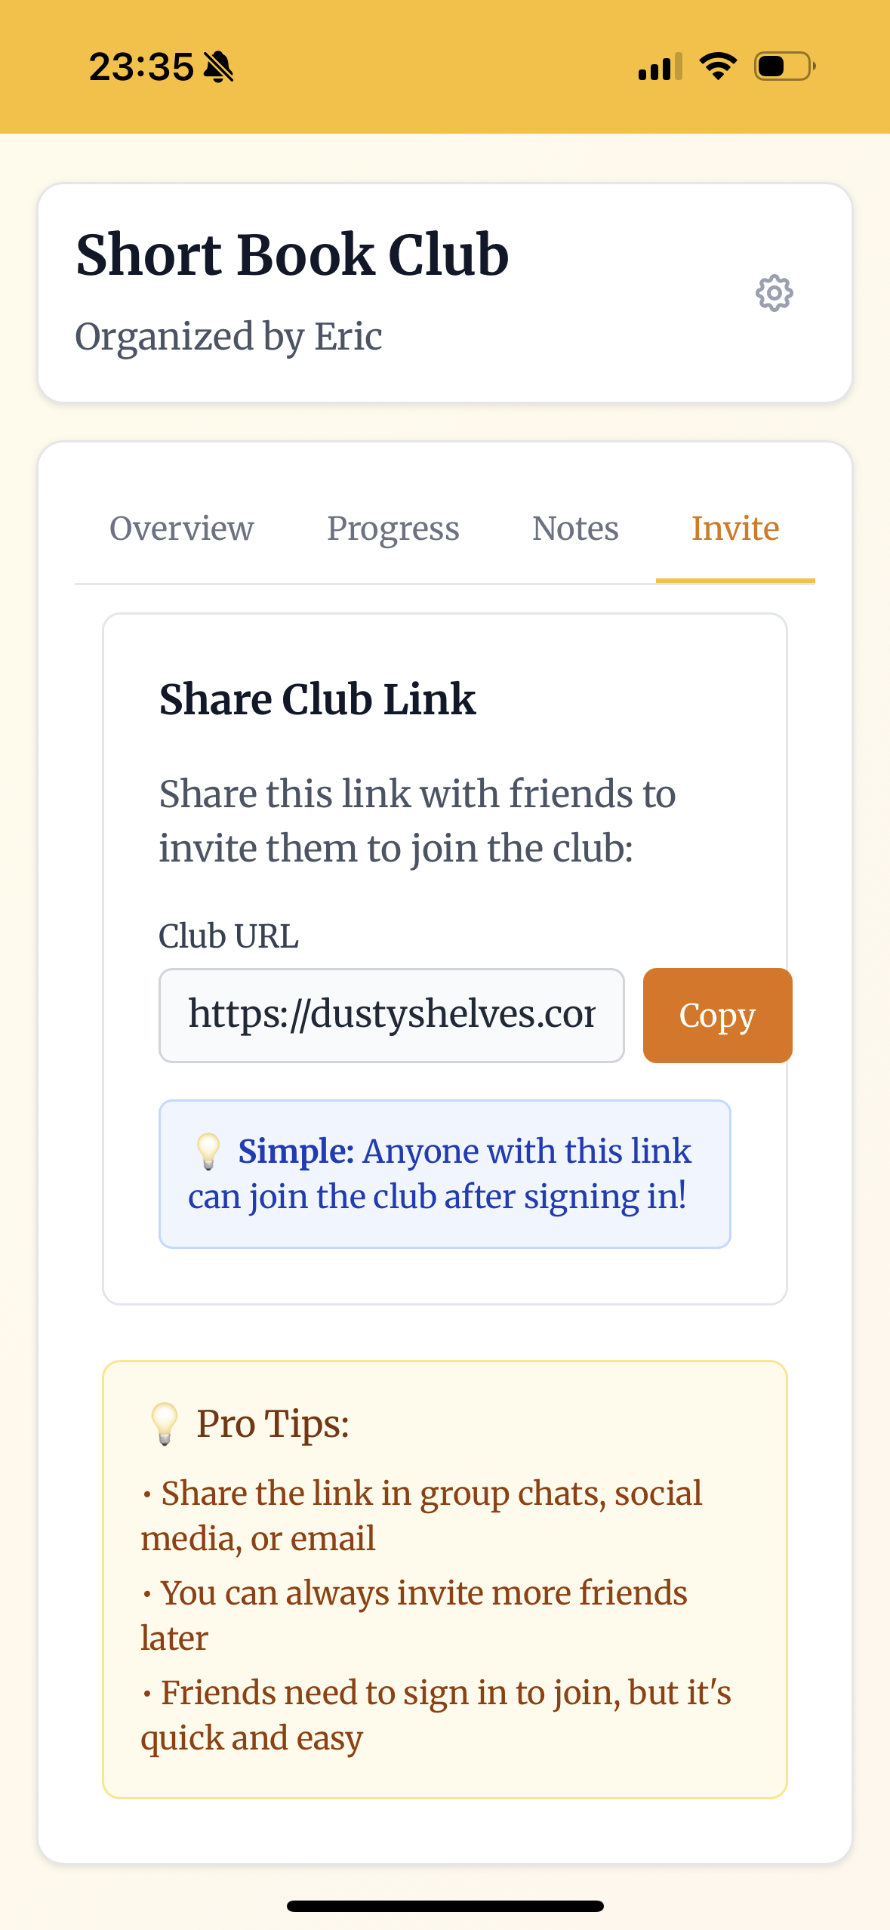Tap the muted bell status icon

[x=219, y=67]
